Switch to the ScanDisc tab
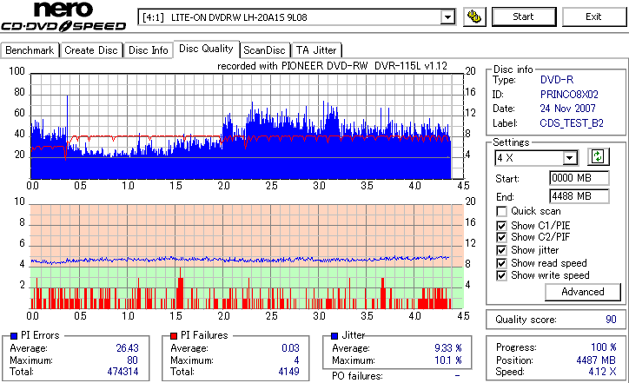The image size is (629, 383). pos(264,50)
